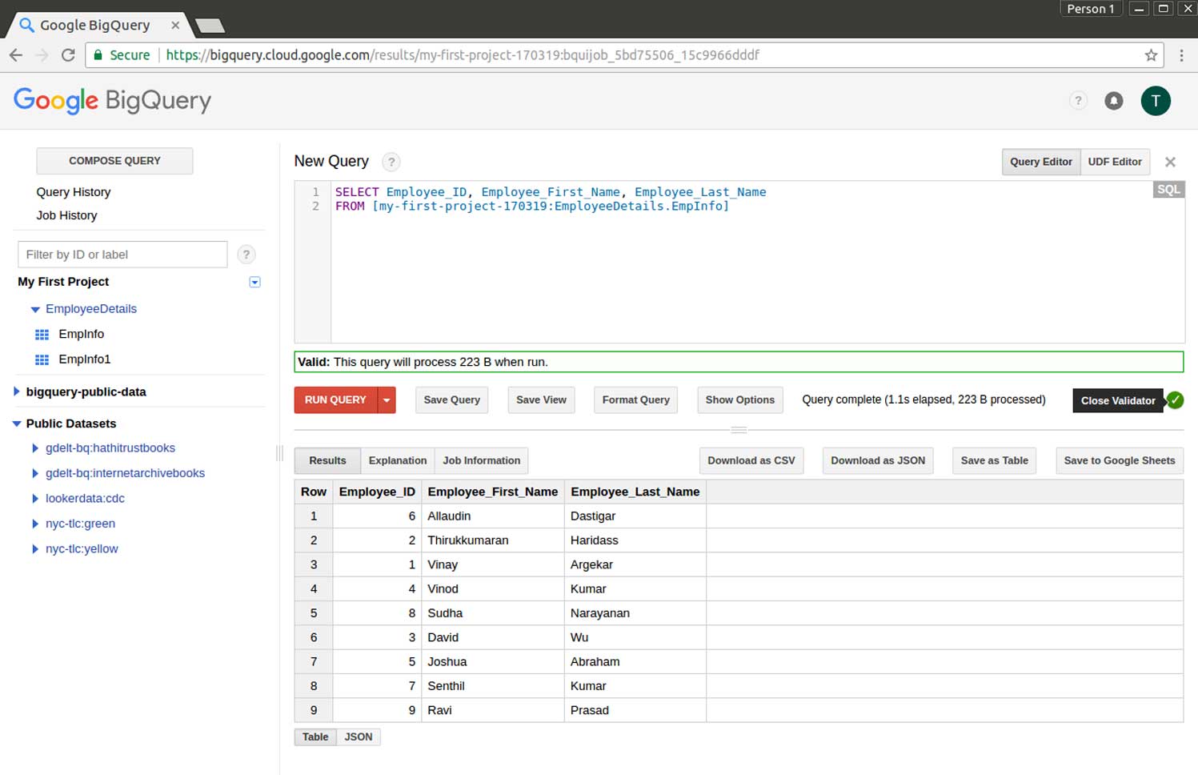Click Download as CSV button
Image resolution: width=1198 pixels, height=775 pixels.
tap(751, 460)
